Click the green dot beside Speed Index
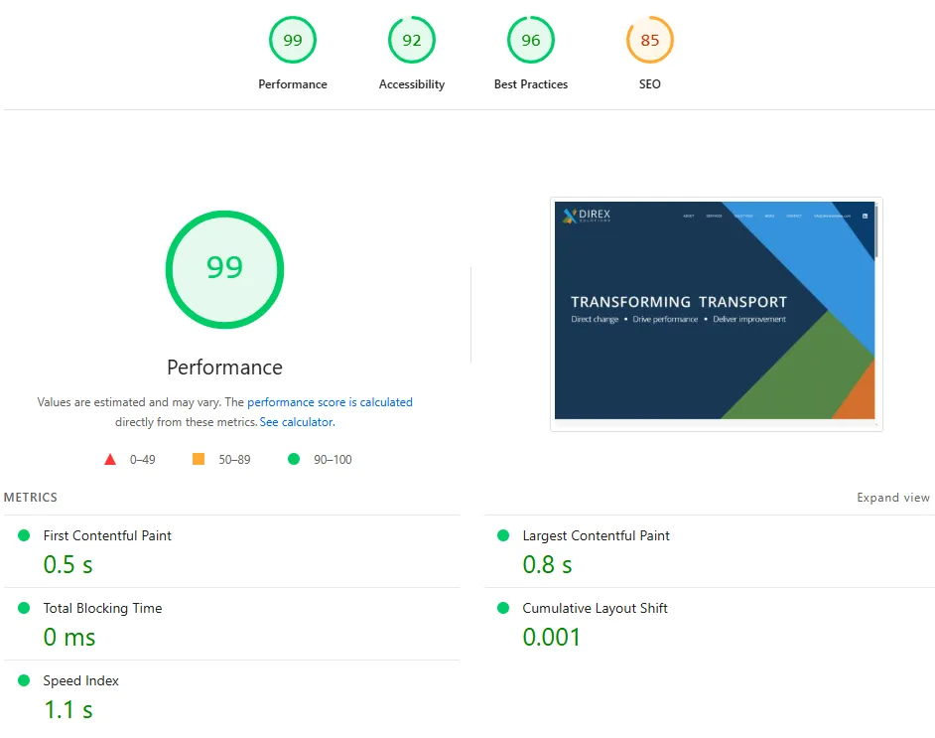Image resolution: width=935 pixels, height=738 pixels. [x=24, y=680]
